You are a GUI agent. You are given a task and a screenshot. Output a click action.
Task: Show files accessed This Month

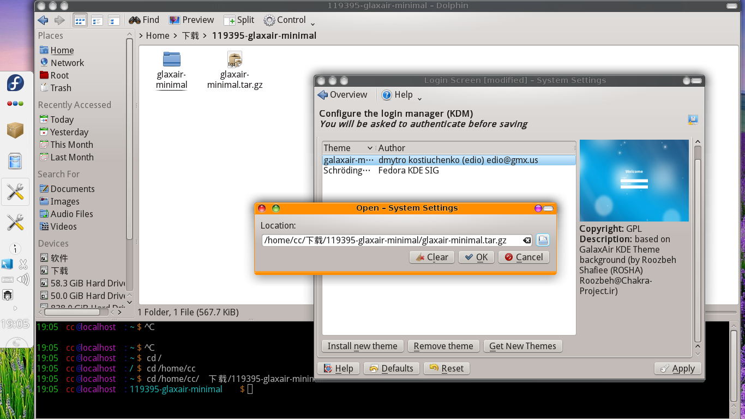click(x=66, y=145)
